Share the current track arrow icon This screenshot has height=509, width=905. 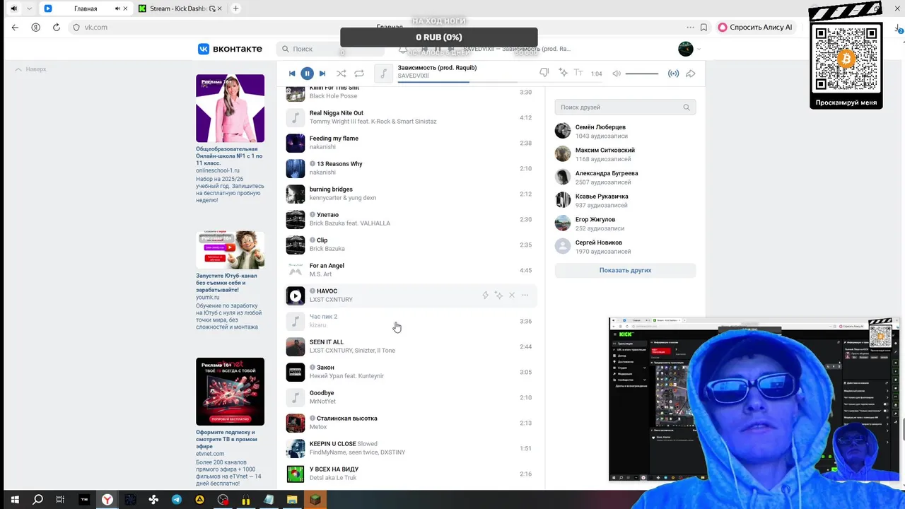click(691, 74)
